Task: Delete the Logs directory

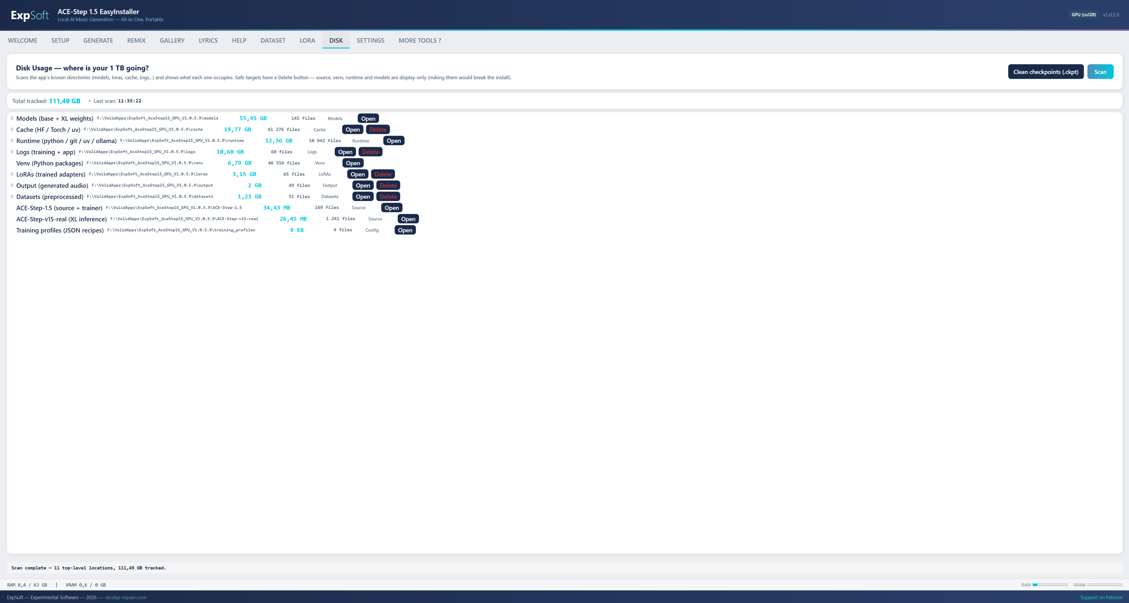Action: tap(370, 152)
